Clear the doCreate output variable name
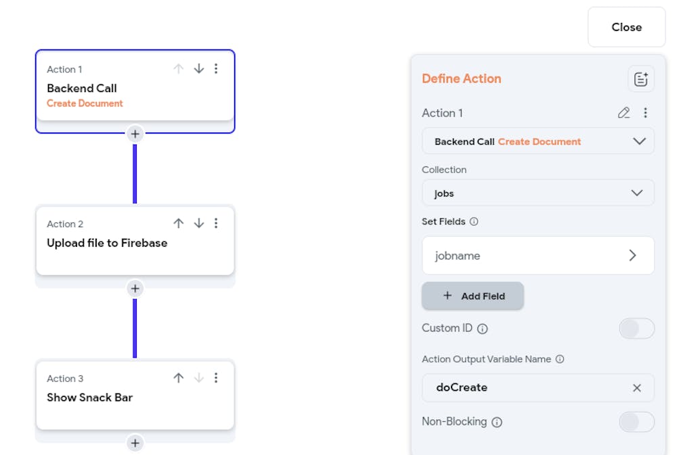This screenshot has width=677, height=455. click(636, 388)
